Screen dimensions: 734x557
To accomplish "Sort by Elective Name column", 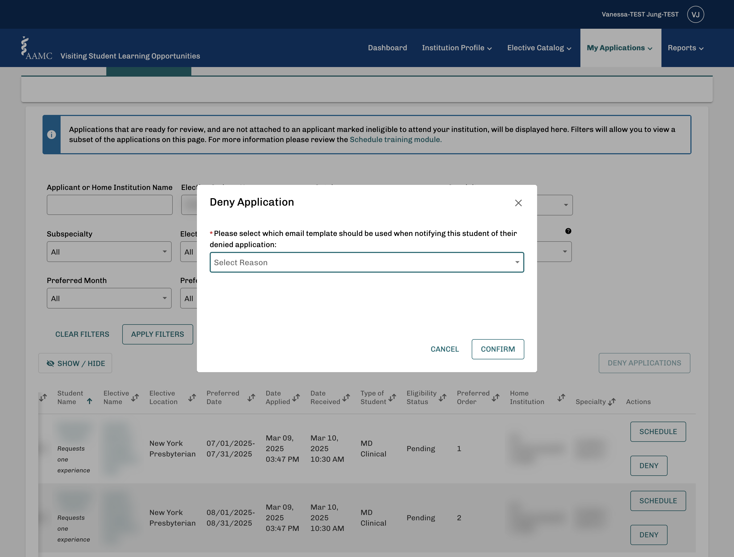I will 135,397.
